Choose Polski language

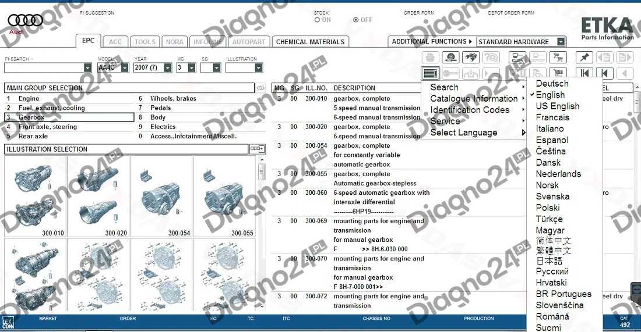point(547,208)
